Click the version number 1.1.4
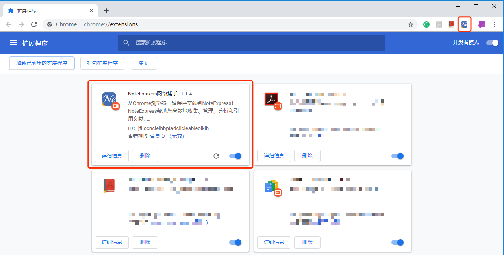This screenshot has width=504, height=255. point(186,94)
